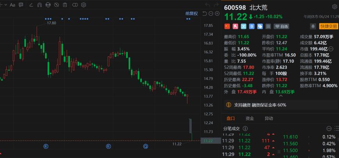
Task: Switch to 资金 tab
Action: click(x=250, y=118)
